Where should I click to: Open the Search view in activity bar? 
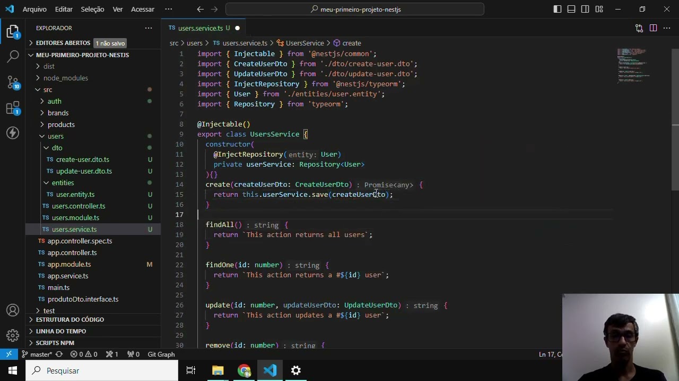click(13, 56)
